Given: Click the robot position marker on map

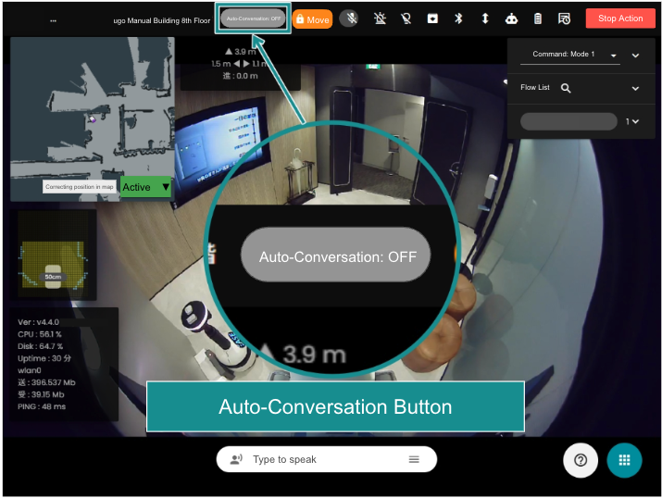Looking at the screenshot, I should coord(92,119).
